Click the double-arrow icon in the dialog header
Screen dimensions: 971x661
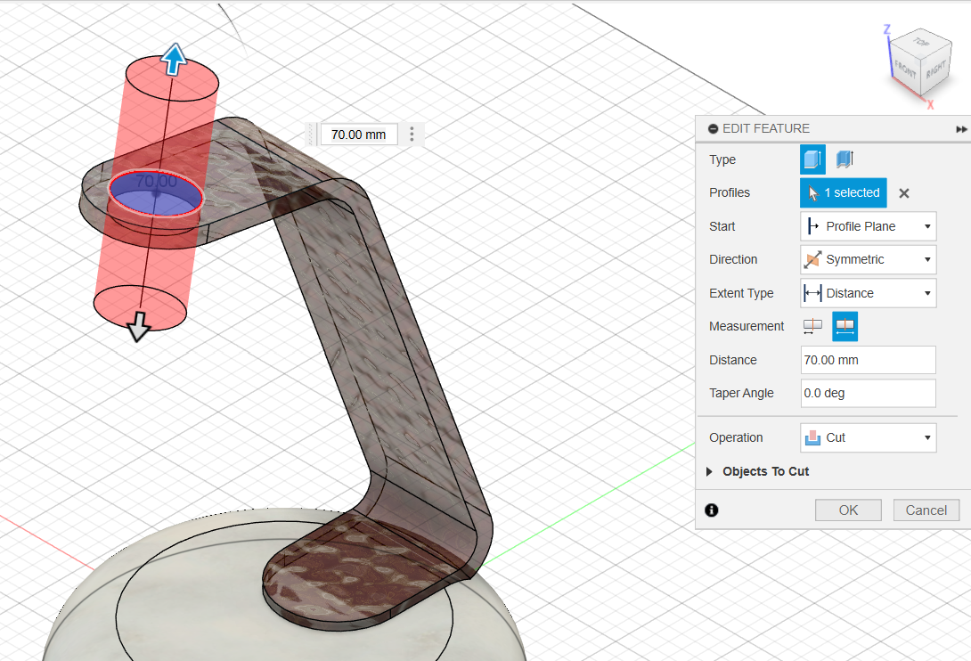(x=960, y=129)
